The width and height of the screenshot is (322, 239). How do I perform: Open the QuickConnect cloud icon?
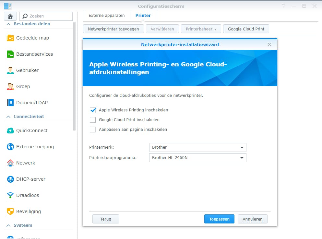click(10, 131)
